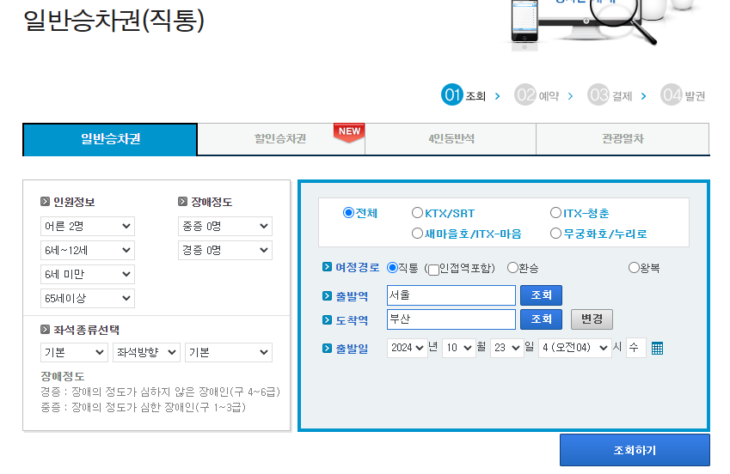Click the NEW ribbon badge

point(349,132)
